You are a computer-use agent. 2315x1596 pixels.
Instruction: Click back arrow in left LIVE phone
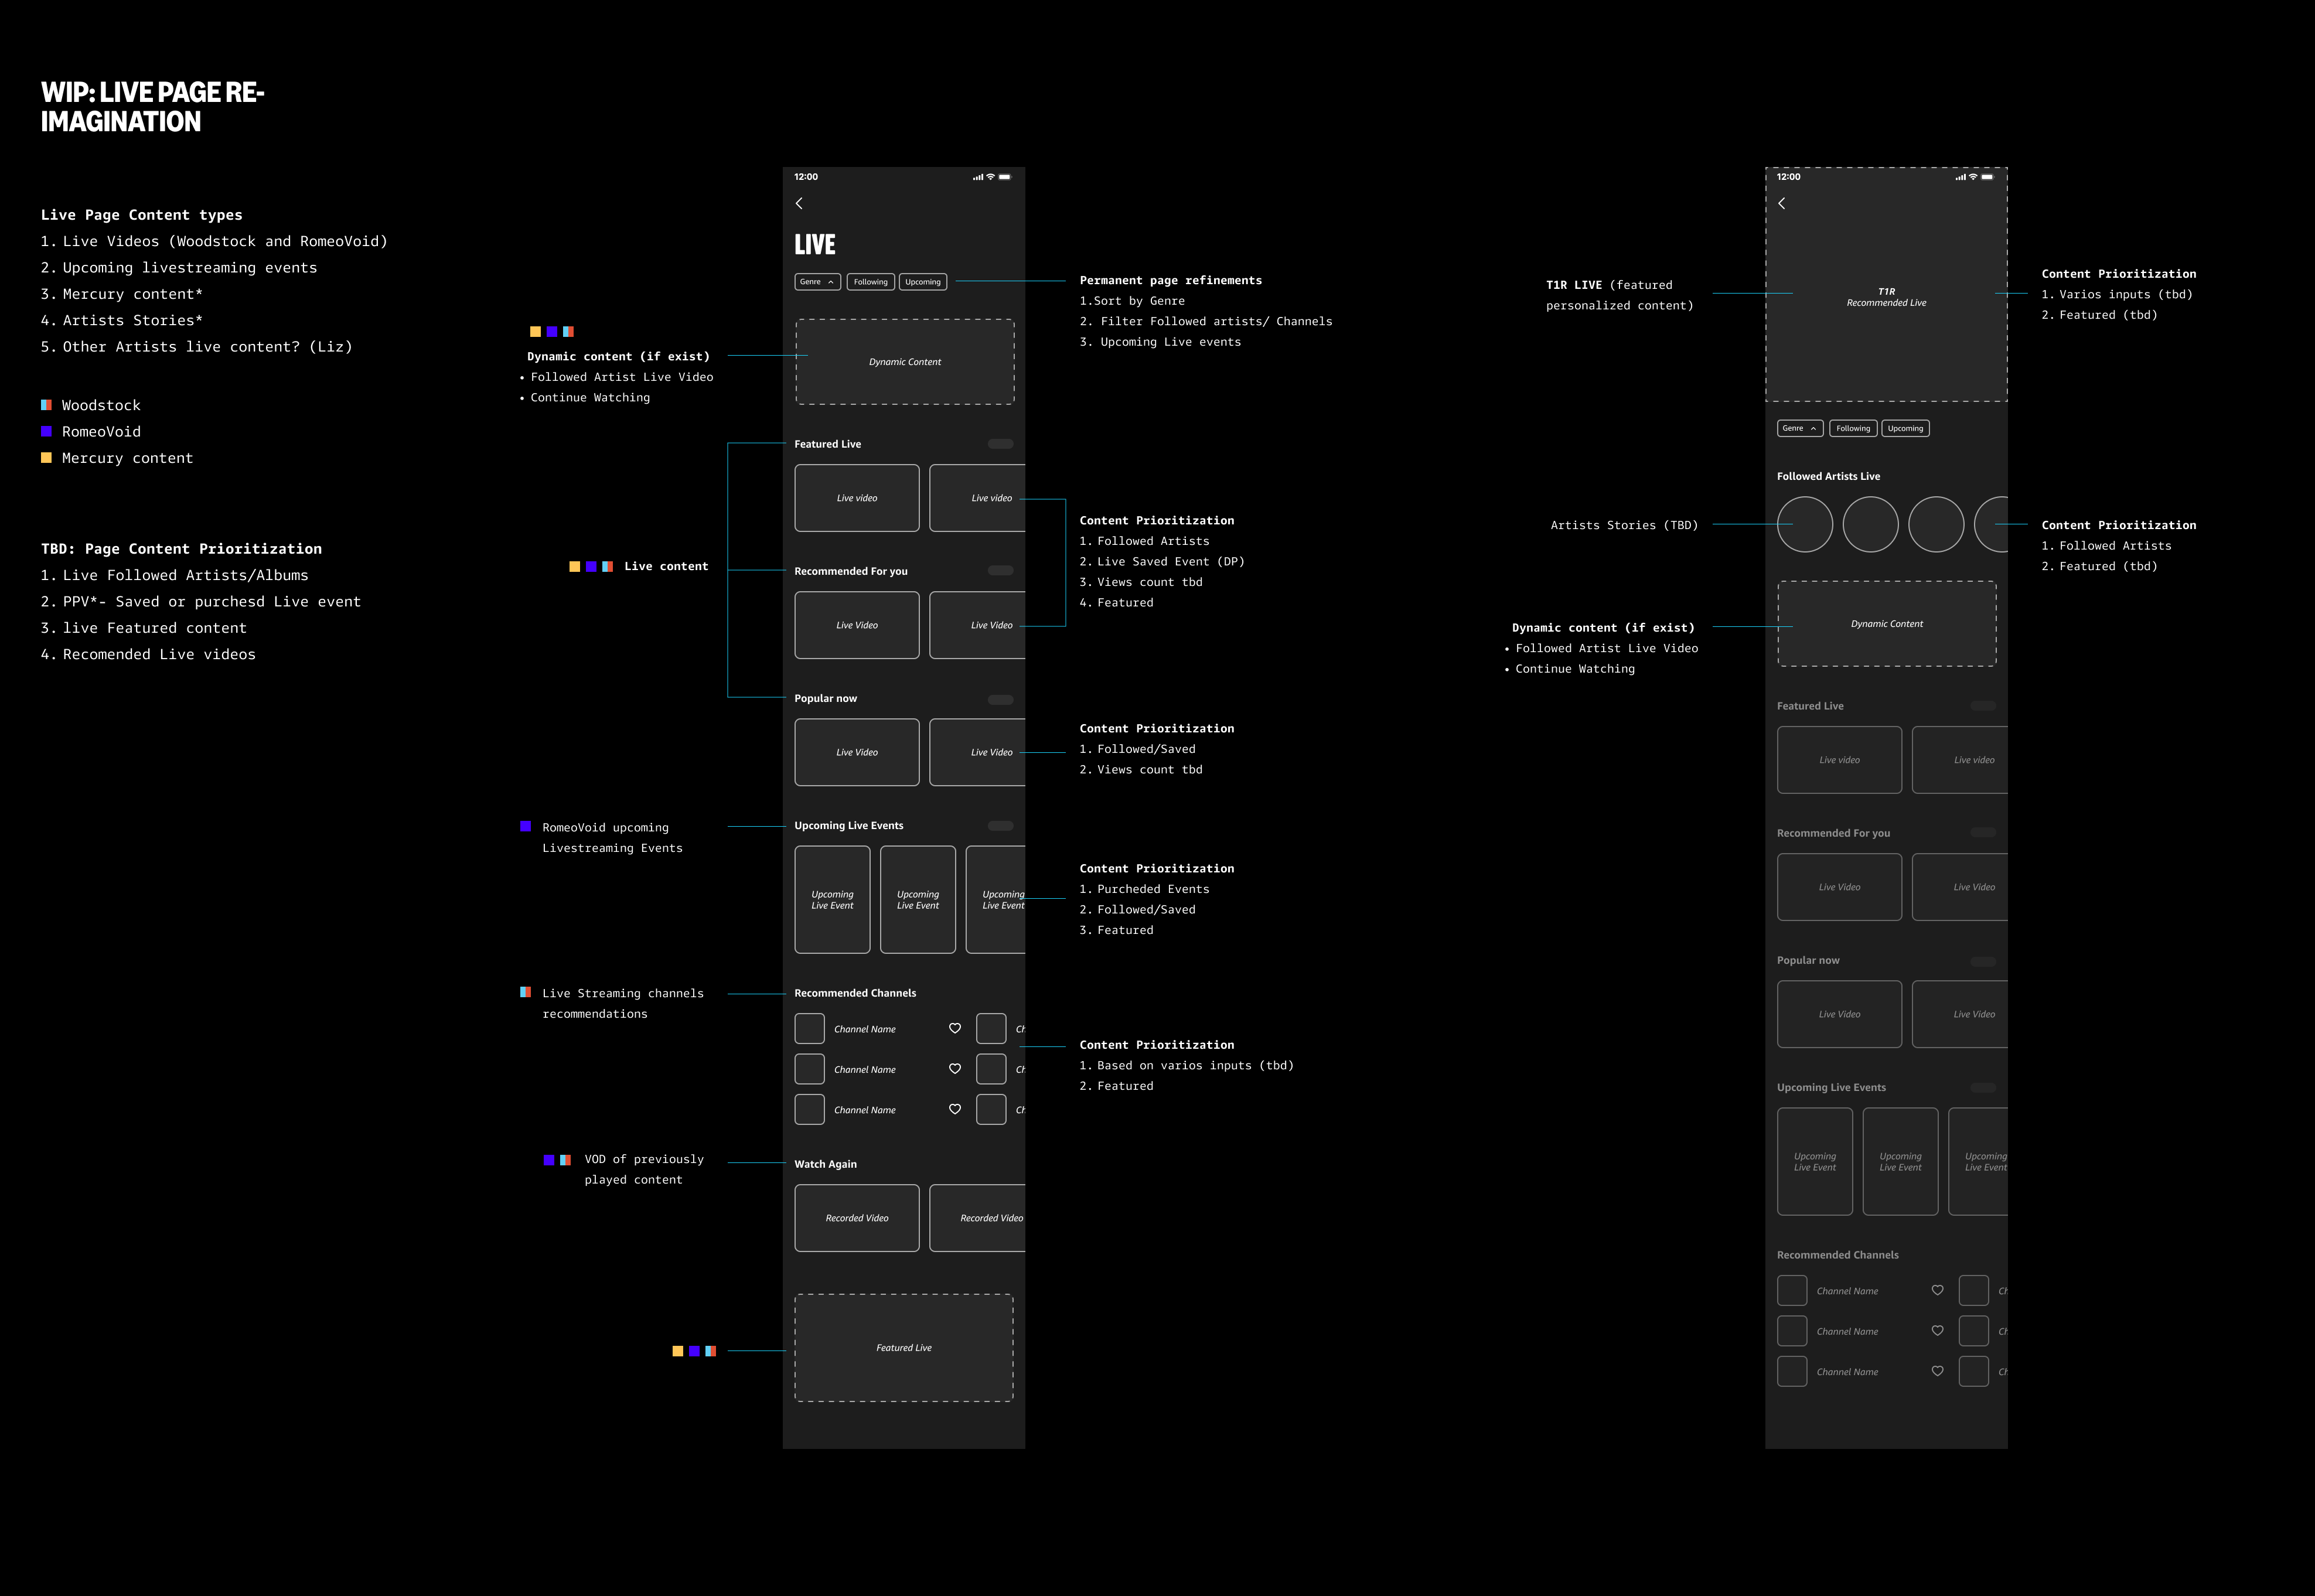pyautogui.click(x=799, y=203)
